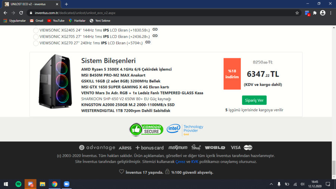The height and width of the screenshot is (189, 336).
Task: Click the bonus card logo
Action: (149, 148)
